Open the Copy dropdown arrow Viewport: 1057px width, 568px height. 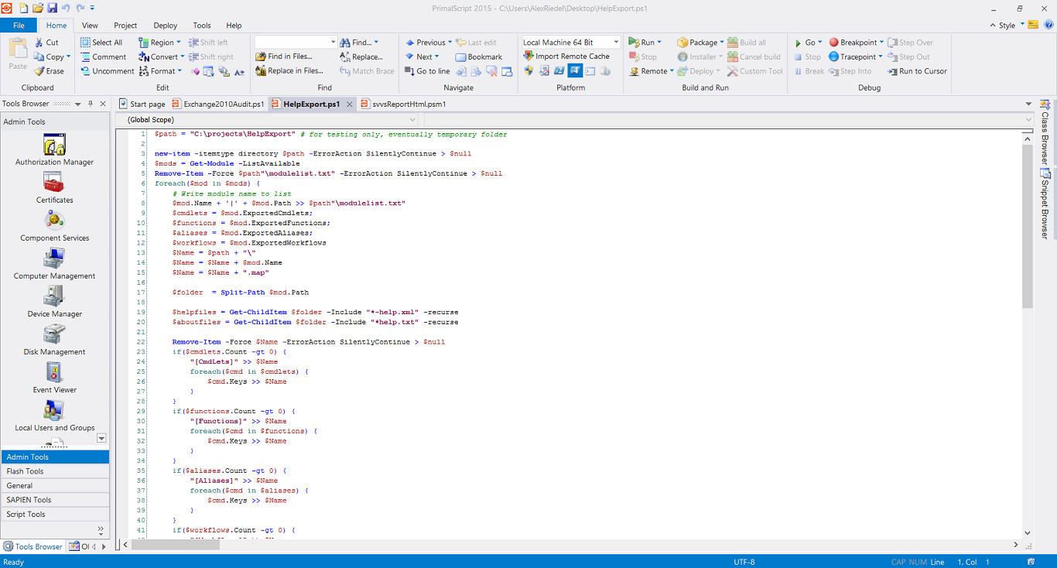[68, 56]
